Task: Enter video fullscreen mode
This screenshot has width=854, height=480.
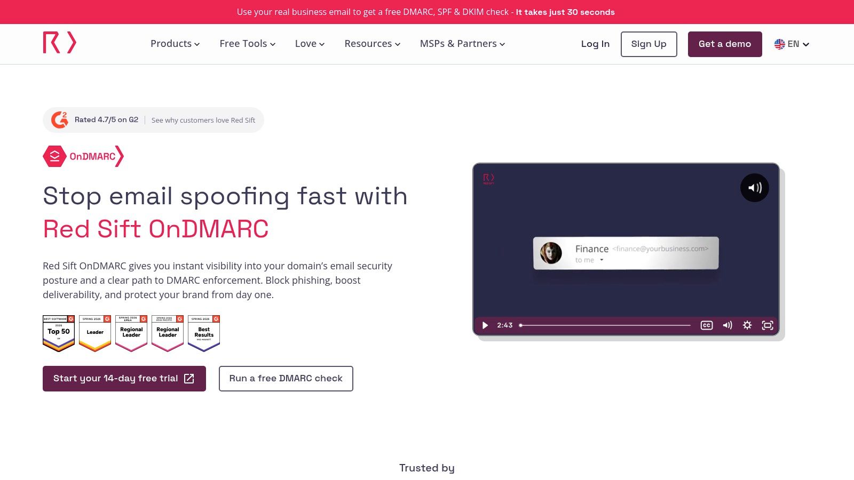Action: pyautogui.click(x=767, y=325)
